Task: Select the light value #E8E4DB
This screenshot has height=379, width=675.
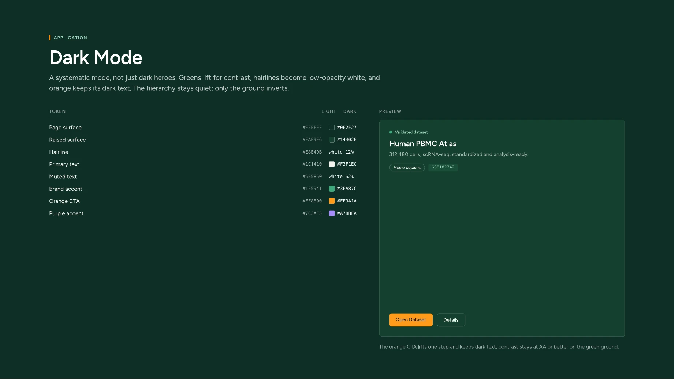Action: tap(312, 152)
